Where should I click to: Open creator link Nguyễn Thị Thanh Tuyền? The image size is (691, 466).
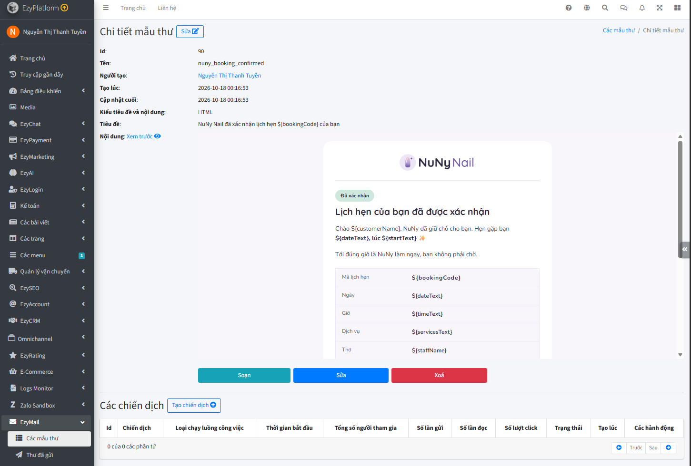point(230,76)
